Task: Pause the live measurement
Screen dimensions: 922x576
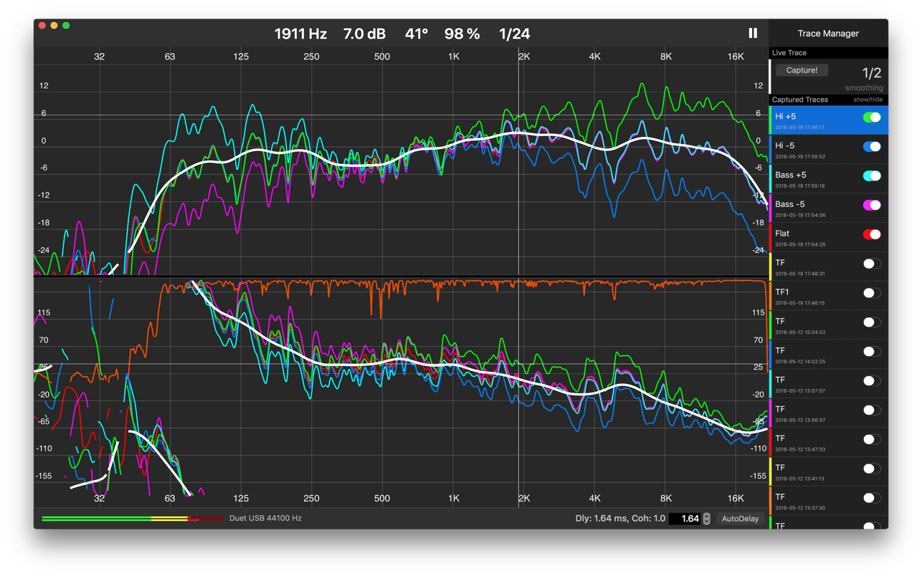Action: tap(752, 33)
